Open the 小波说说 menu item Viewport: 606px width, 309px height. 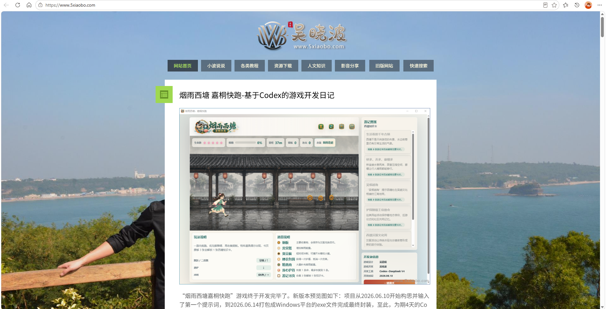tap(216, 66)
